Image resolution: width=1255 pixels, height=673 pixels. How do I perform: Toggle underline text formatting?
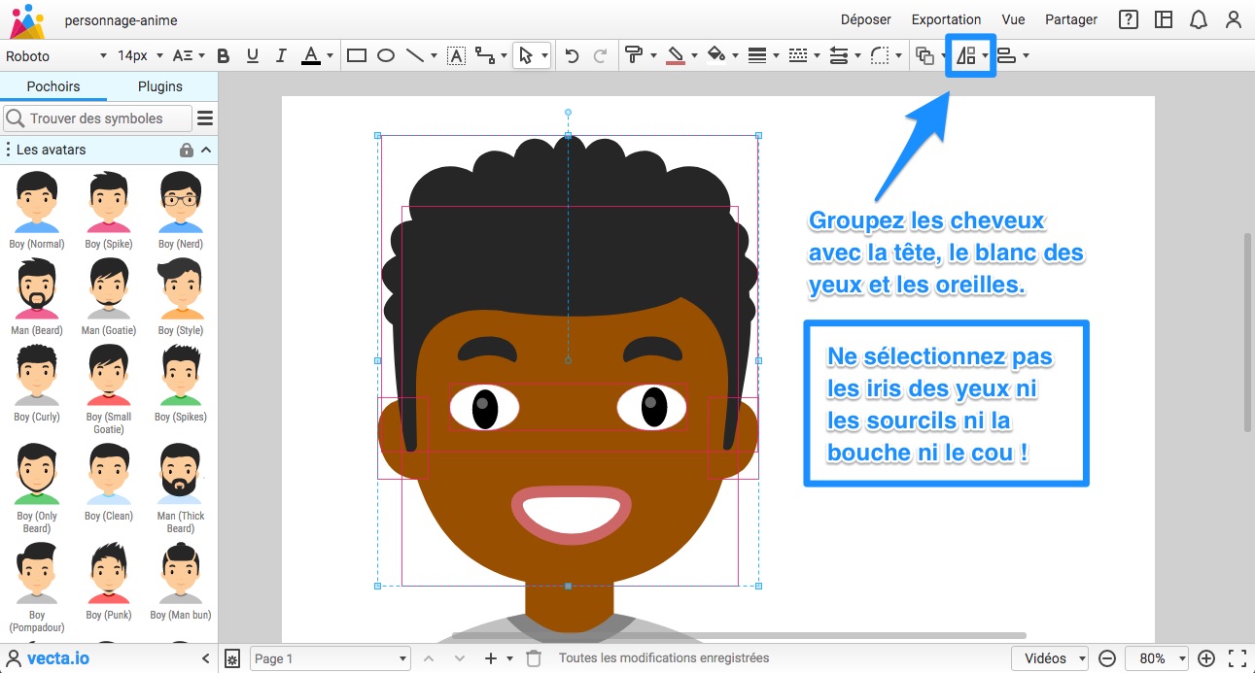(253, 55)
